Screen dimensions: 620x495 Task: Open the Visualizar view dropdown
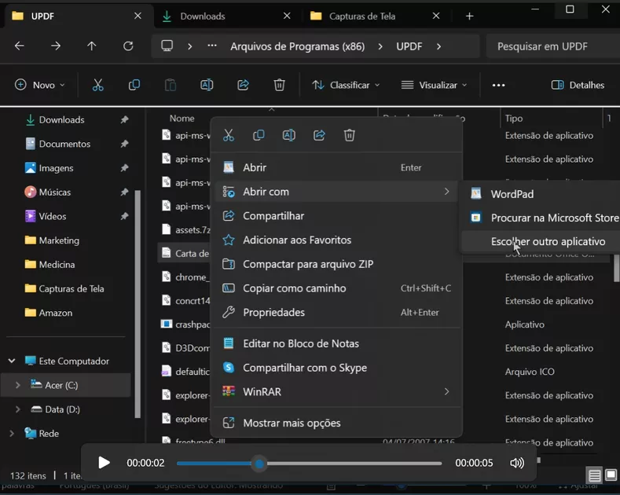click(435, 85)
